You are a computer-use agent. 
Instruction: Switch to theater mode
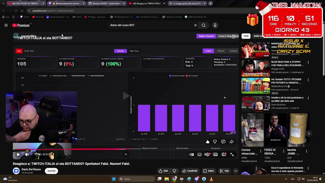click(216, 154)
